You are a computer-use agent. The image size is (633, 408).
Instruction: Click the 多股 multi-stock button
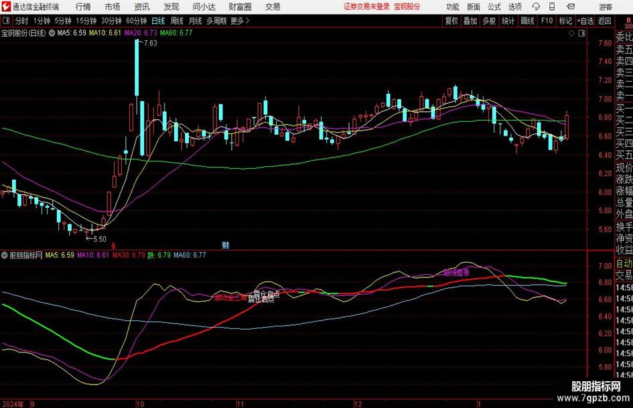(489, 21)
